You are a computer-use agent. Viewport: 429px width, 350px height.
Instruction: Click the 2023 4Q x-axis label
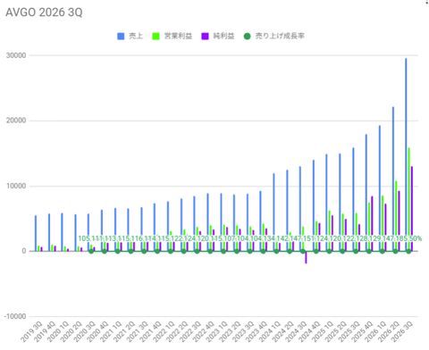pyautogui.click(x=257, y=331)
